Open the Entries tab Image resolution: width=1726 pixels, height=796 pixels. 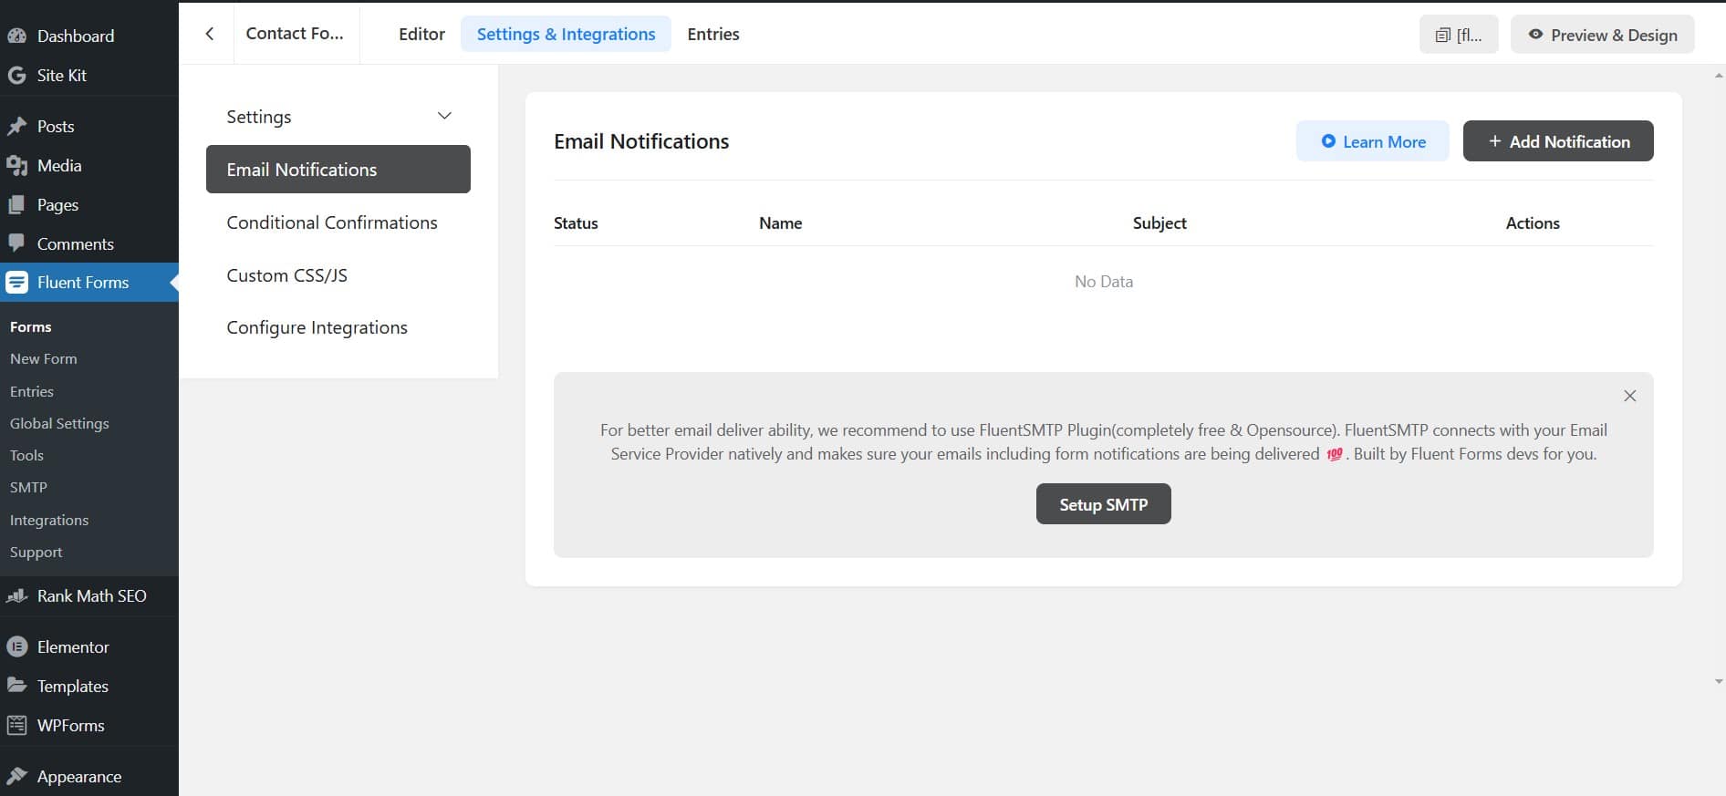(x=713, y=34)
